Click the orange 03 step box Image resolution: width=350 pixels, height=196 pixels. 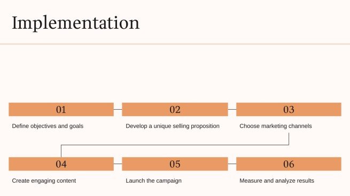tap(289, 110)
